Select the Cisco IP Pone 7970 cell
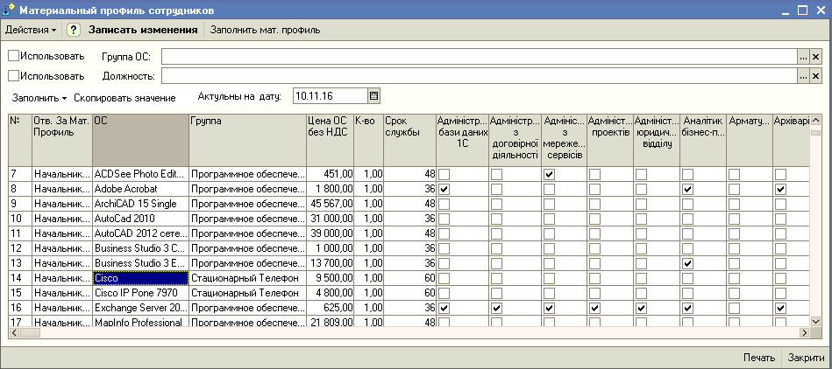Image resolution: width=832 pixels, height=369 pixels. [x=139, y=293]
